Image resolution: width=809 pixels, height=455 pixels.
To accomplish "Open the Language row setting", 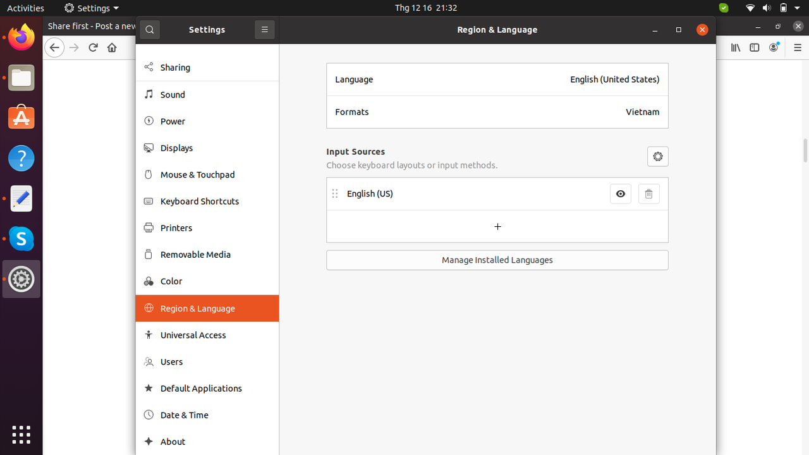I will [x=497, y=80].
